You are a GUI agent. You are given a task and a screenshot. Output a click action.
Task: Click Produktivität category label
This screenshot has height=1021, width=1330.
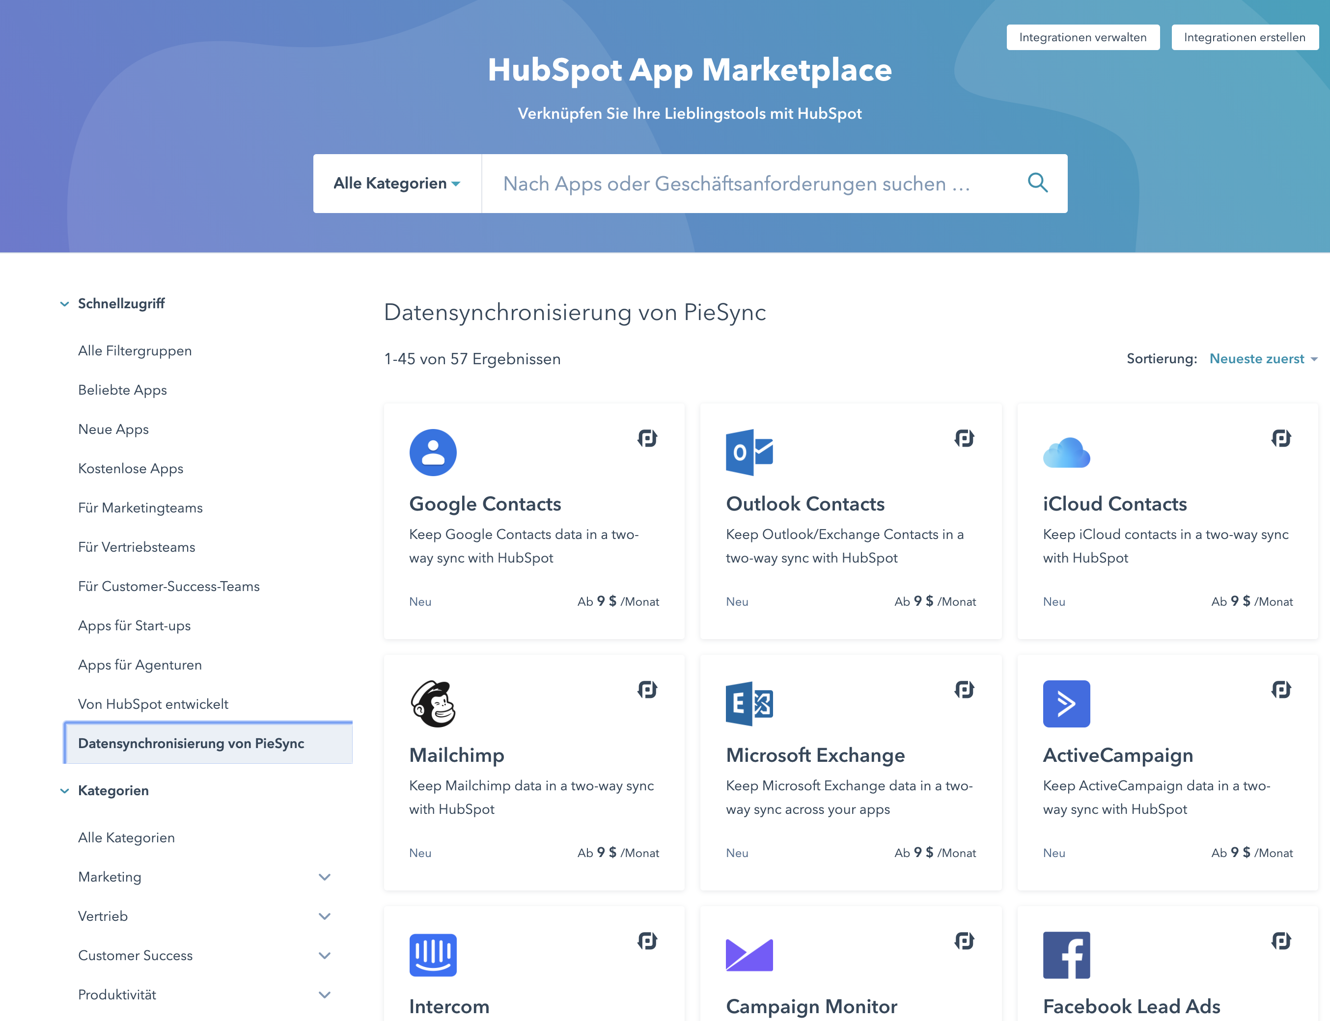[x=117, y=995]
